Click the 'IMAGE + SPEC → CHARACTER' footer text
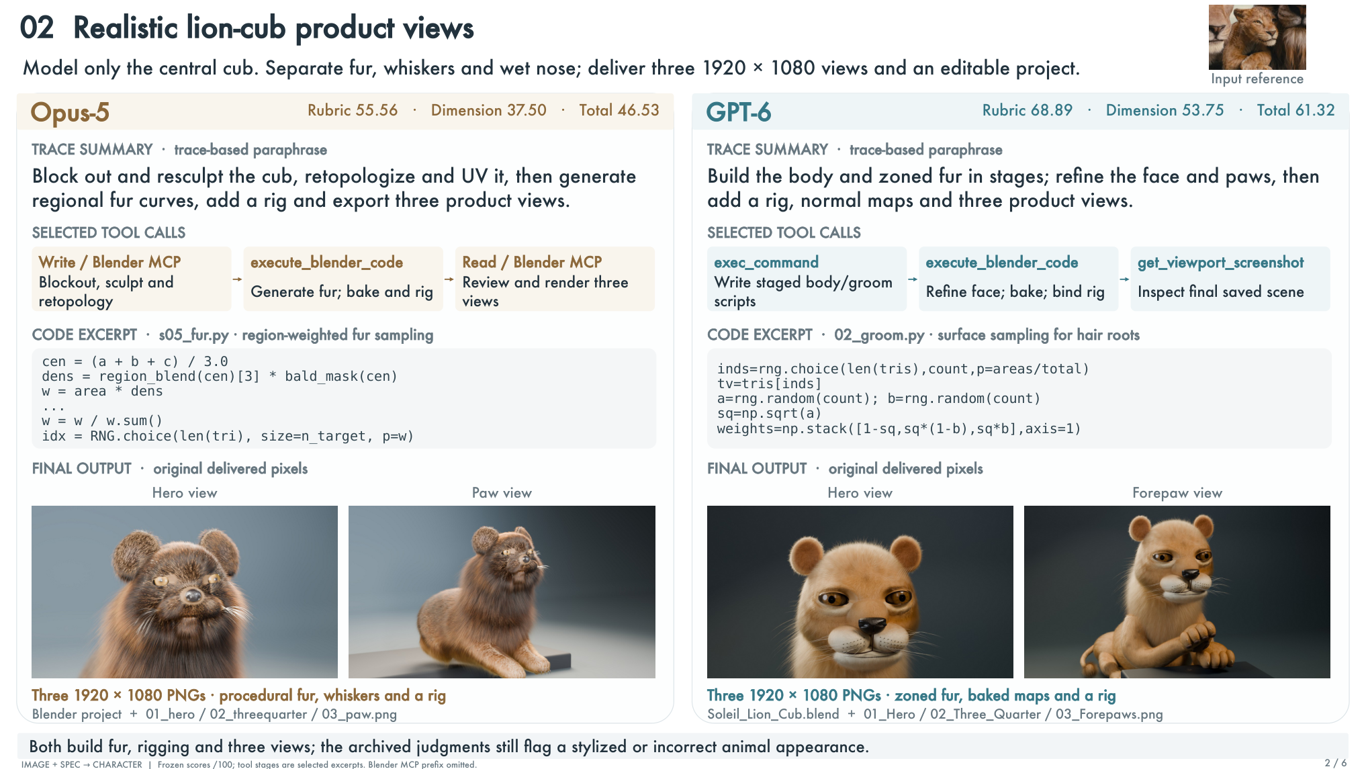This screenshot has width=1366, height=769. (82, 764)
